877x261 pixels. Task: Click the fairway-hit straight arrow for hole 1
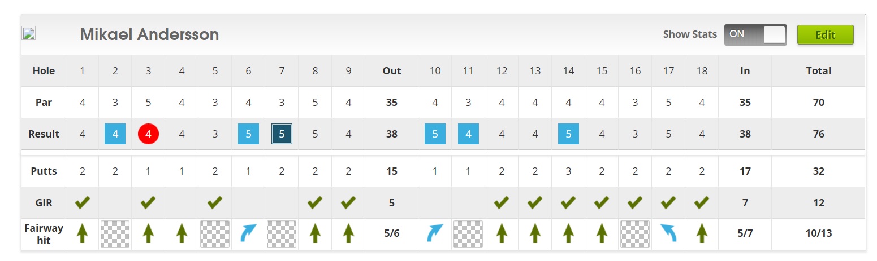point(83,233)
